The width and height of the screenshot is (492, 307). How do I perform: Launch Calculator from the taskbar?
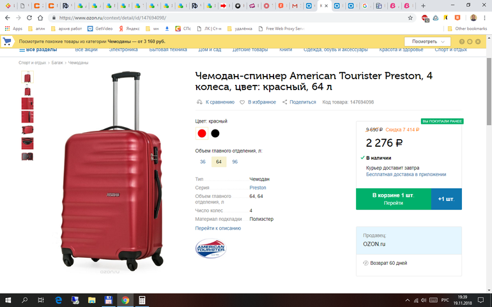[142, 300]
